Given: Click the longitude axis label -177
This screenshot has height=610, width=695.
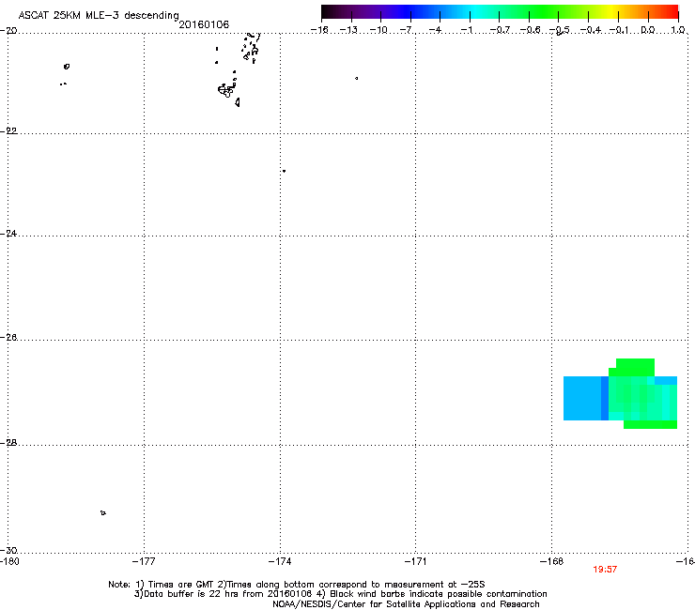Looking at the screenshot, I should [144, 562].
